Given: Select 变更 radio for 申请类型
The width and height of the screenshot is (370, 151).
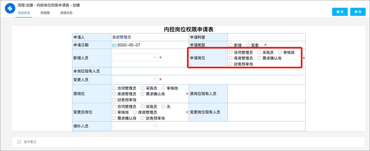Looking at the screenshot, I should point(248,45).
